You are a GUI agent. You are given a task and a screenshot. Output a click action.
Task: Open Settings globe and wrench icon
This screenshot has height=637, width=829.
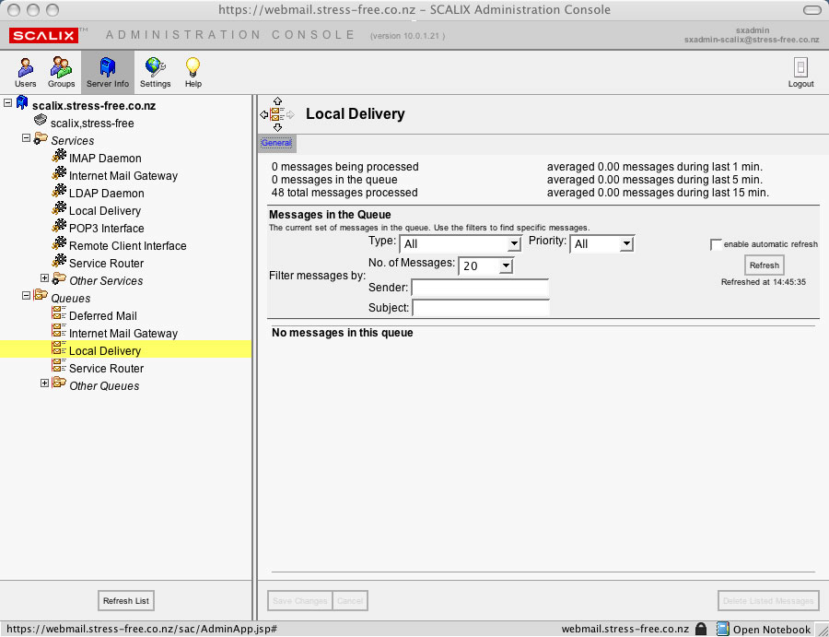coord(156,67)
